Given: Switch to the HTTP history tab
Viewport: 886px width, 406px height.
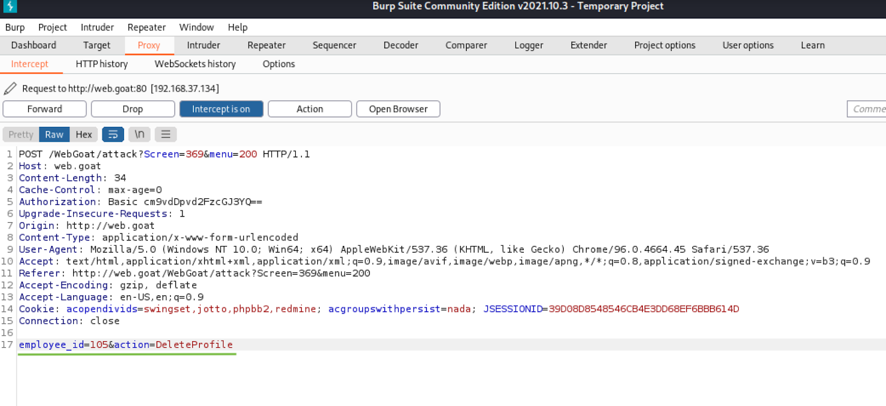Looking at the screenshot, I should point(102,64).
